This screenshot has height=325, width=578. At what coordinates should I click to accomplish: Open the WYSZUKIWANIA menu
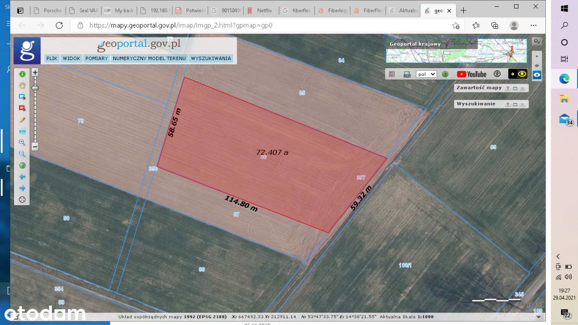click(211, 58)
